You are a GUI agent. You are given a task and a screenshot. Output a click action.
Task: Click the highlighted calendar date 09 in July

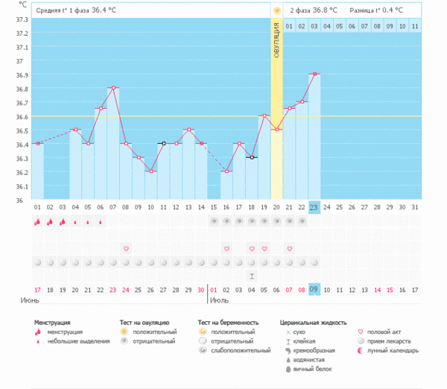point(314,289)
